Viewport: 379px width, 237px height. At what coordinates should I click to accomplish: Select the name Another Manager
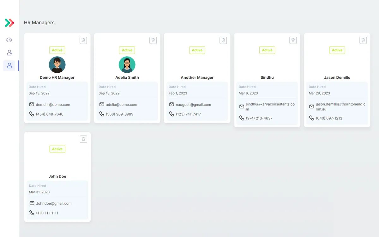pyautogui.click(x=197, y=77)
